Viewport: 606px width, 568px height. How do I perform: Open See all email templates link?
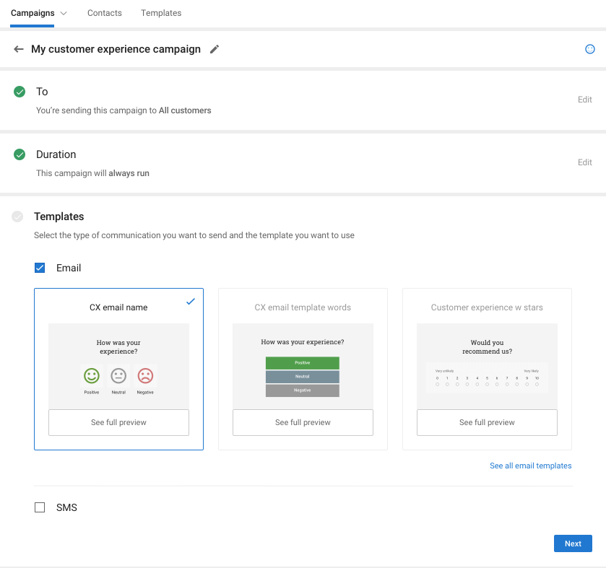pos(530,466)
